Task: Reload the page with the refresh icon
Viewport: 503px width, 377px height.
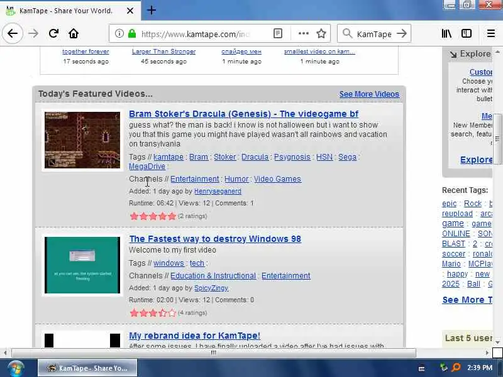Action: (53, 33)
